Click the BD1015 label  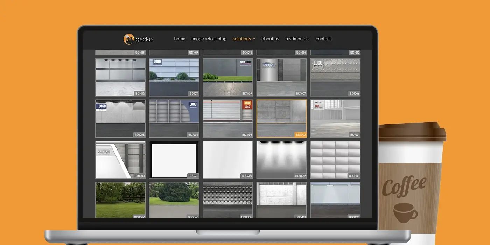click(x=247, y=52)
